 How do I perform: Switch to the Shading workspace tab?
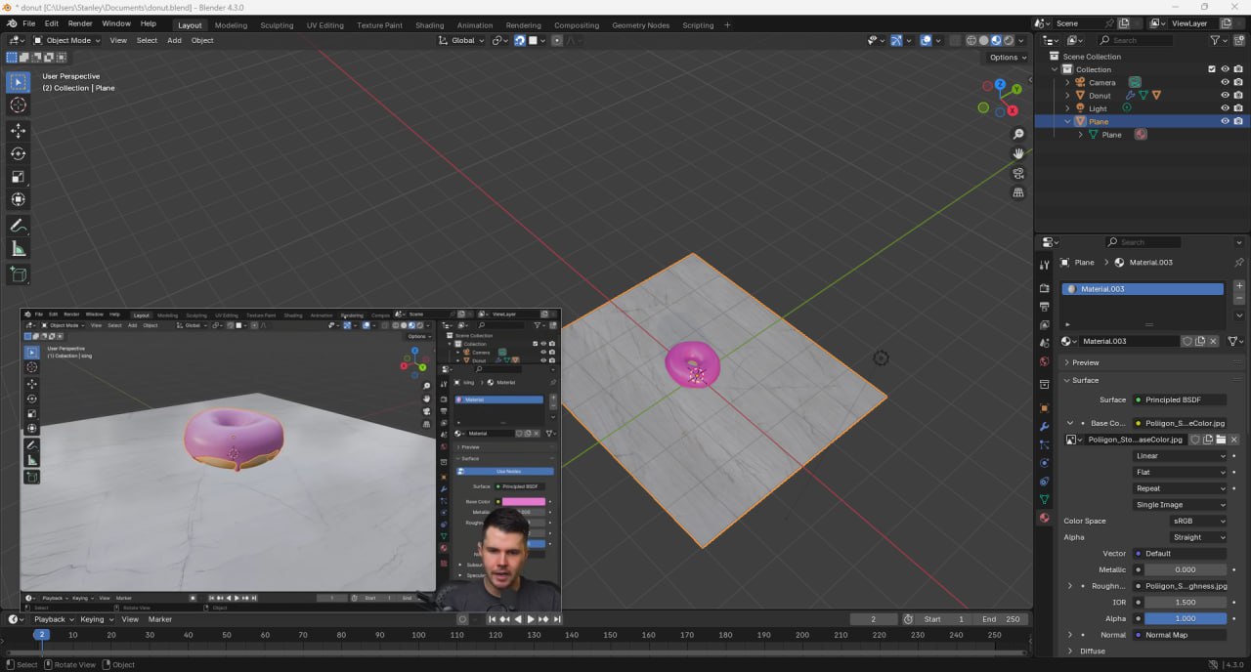click(429, 24)
